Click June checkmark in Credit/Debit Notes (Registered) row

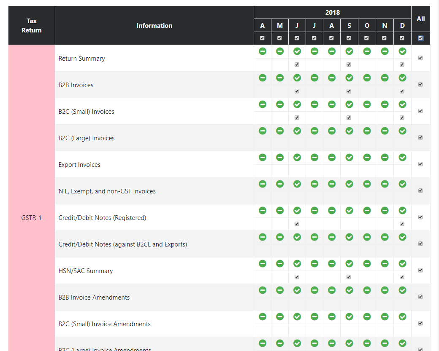pos(297,211)
